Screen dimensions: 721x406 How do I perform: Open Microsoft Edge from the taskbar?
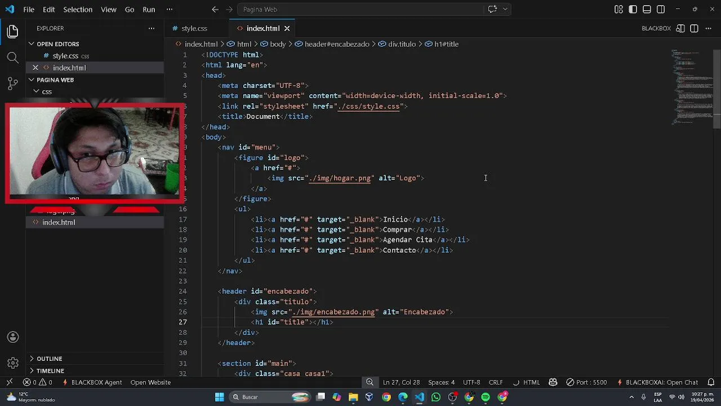click(x=403, y=397)
